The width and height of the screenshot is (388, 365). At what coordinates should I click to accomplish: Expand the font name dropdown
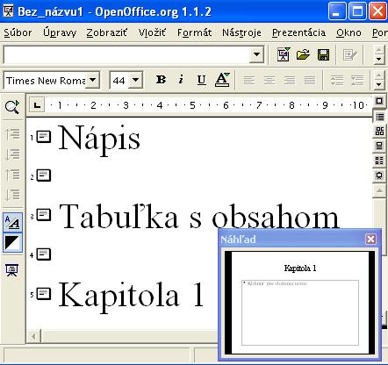click(92, 80)
